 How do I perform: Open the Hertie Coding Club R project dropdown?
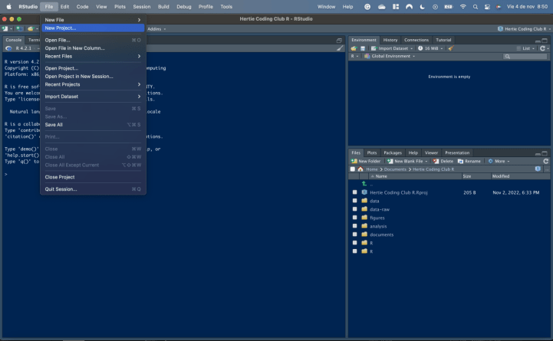524,29
